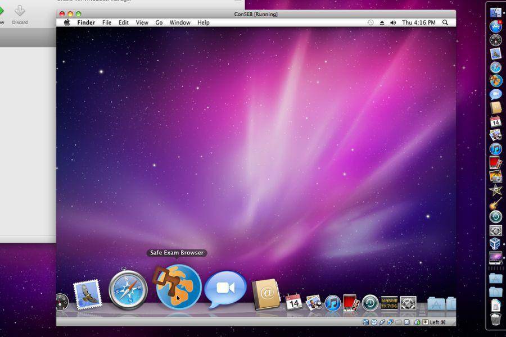Viewport: 506px width, 337px height.
Task: Click USB indicator in VM status bar
Action: 382,322
